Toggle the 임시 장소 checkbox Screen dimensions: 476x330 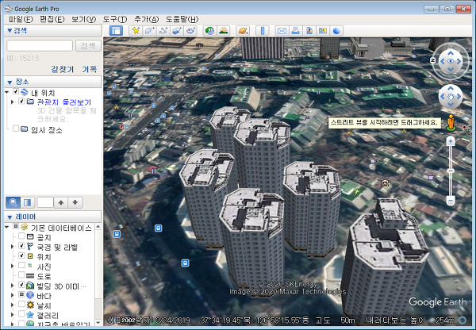pyautogui.click(x=16, y=129)
